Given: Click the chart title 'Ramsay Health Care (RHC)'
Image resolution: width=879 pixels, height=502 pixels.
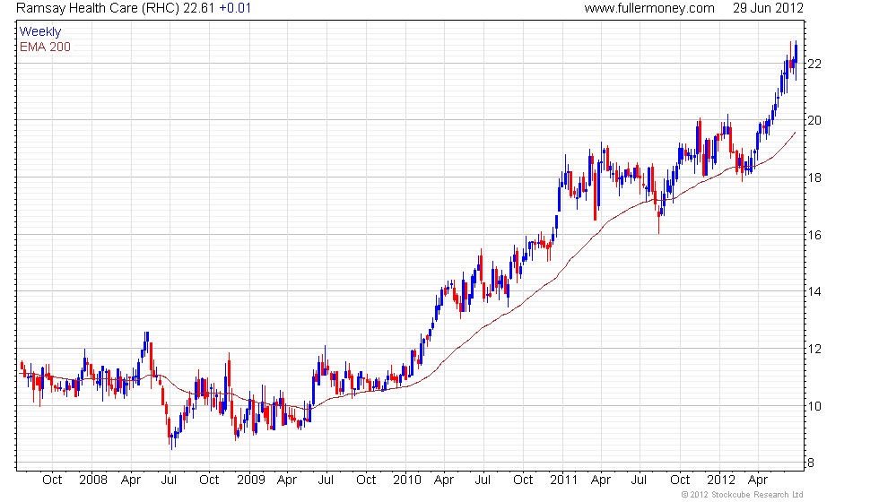Looking at the screenshot, I should (98, 8).
